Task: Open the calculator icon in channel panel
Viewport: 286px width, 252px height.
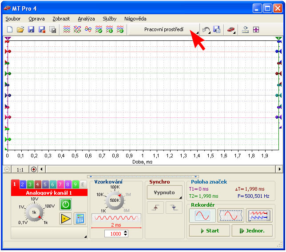Action: click(80, 218)
